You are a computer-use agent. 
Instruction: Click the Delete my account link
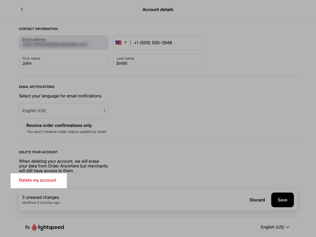37,180
